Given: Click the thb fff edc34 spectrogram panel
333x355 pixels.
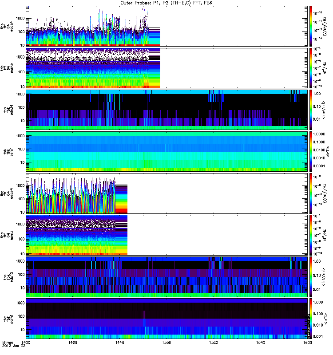Looking at the screenshot, I should 167,27.
